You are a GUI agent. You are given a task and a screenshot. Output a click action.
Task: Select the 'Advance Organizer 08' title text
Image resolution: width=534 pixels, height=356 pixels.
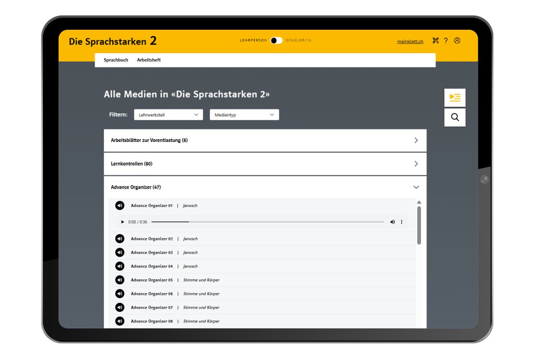pyautogui.click(x=152, y=321)
